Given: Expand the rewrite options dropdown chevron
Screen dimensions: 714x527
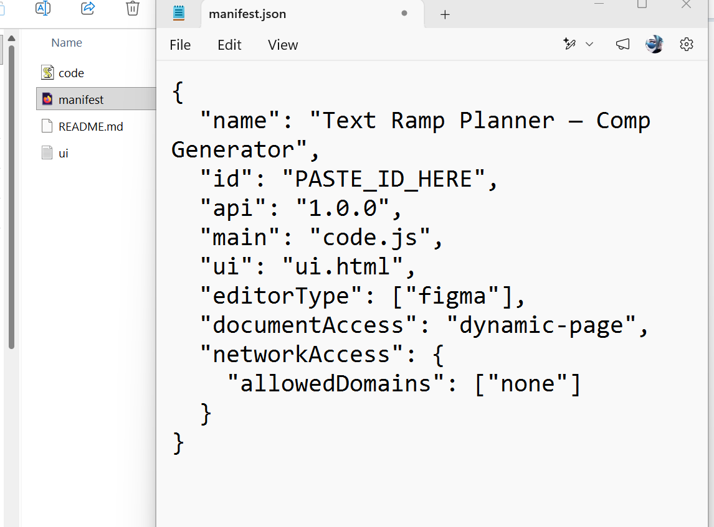Looking at the screenshot, I should (589, 44).
